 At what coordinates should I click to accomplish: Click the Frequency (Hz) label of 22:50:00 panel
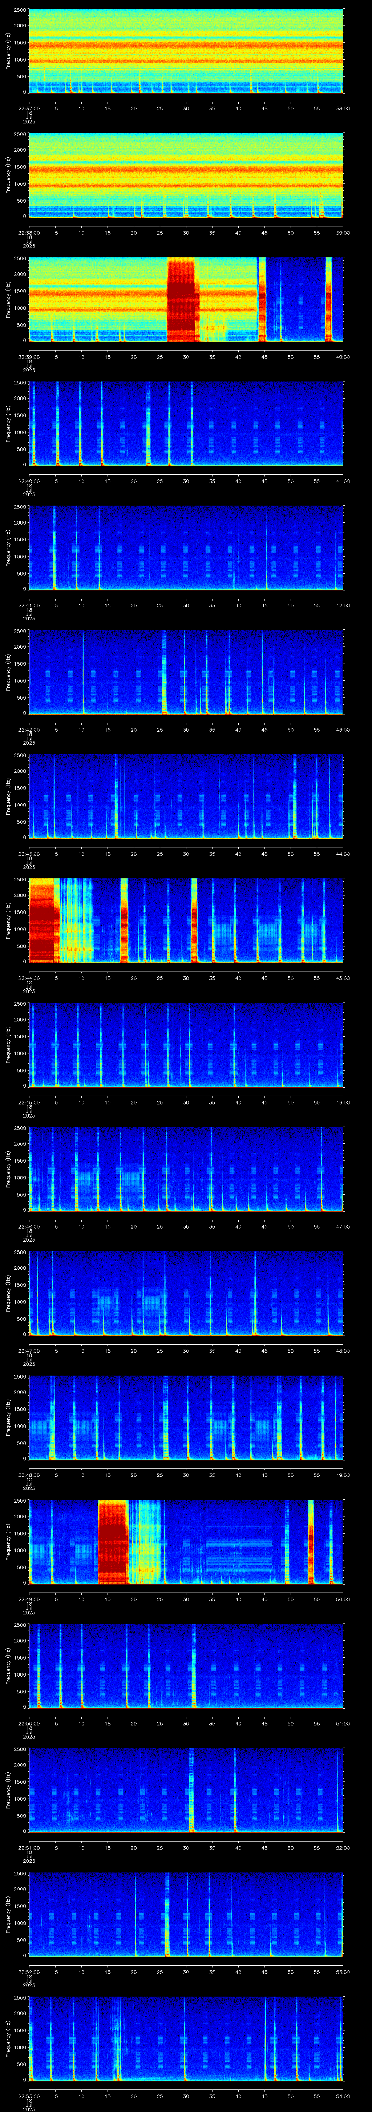point(8,1666)
